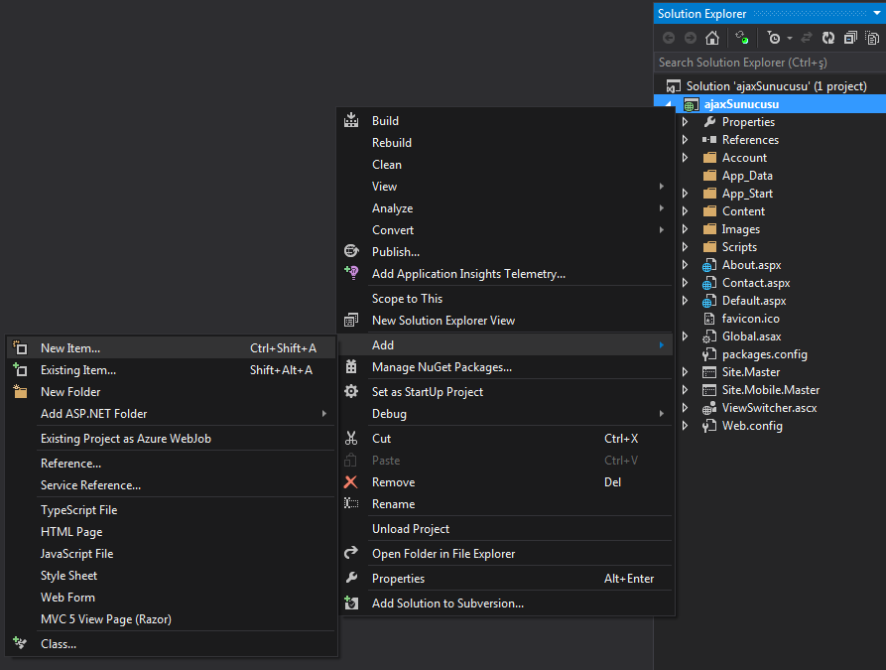Click the Existing Item icon in Add submenu
This screenshot has width=886, height=670.
tap(20, 370)
